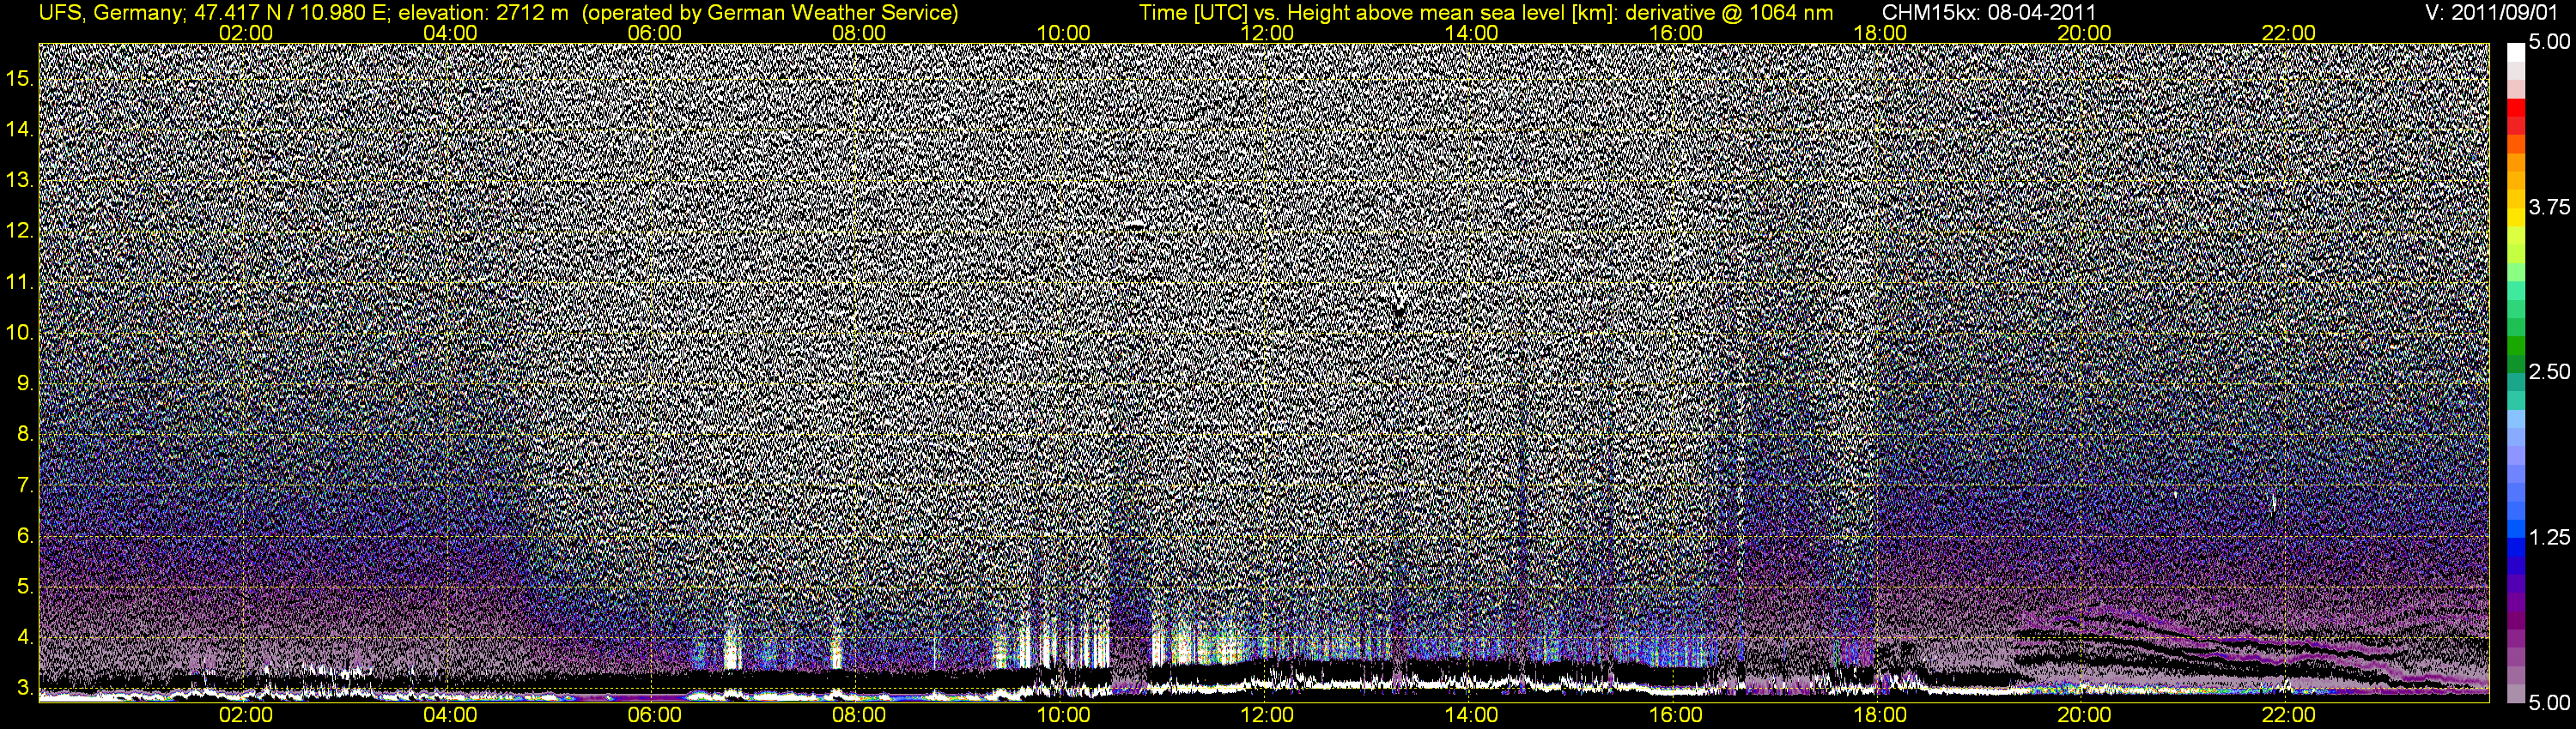Click the '04:00' label on the top time axis
Screen dimensions: 2576x729
tap(450, 33)
